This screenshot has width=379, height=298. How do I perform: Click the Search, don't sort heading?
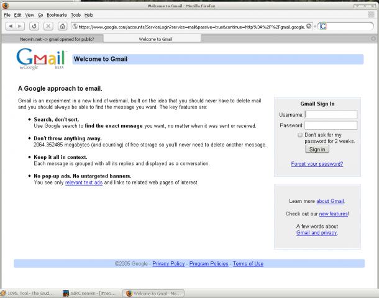click(57, 120)
